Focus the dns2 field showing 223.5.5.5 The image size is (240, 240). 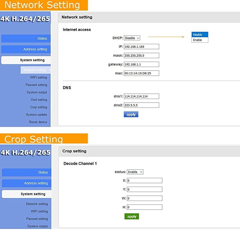(x=141, y=105)
